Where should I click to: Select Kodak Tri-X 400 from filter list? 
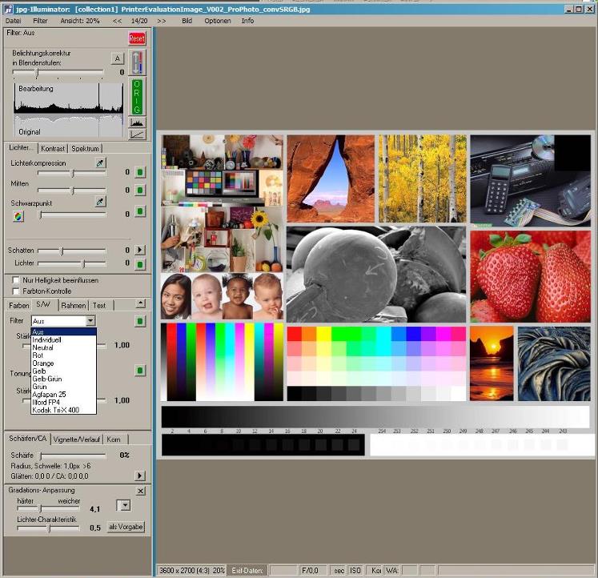(54, 409)
